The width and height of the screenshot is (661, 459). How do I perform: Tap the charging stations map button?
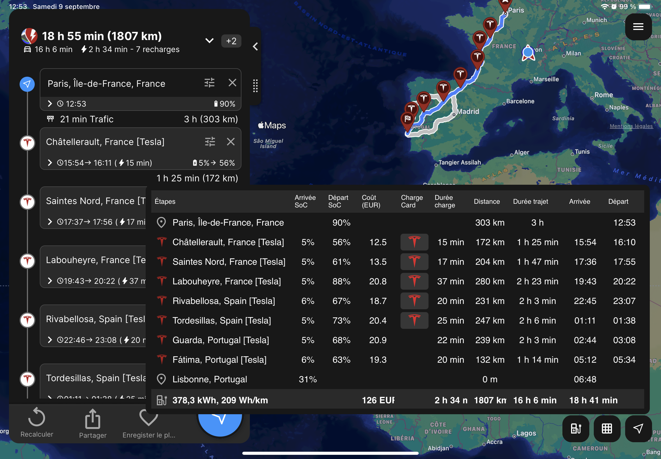pos(576,428)
